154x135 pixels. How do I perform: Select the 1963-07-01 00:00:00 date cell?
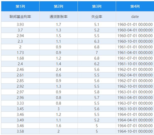click(x=135, y=103)
